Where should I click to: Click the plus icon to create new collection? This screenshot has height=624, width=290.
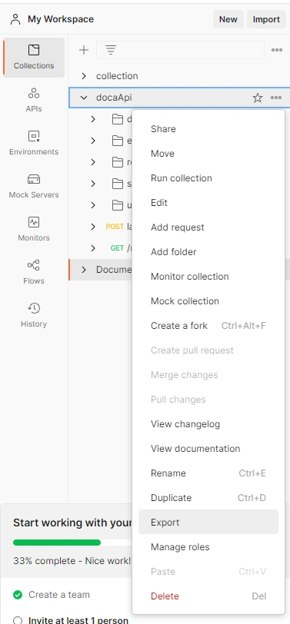(x=84, y=50)
